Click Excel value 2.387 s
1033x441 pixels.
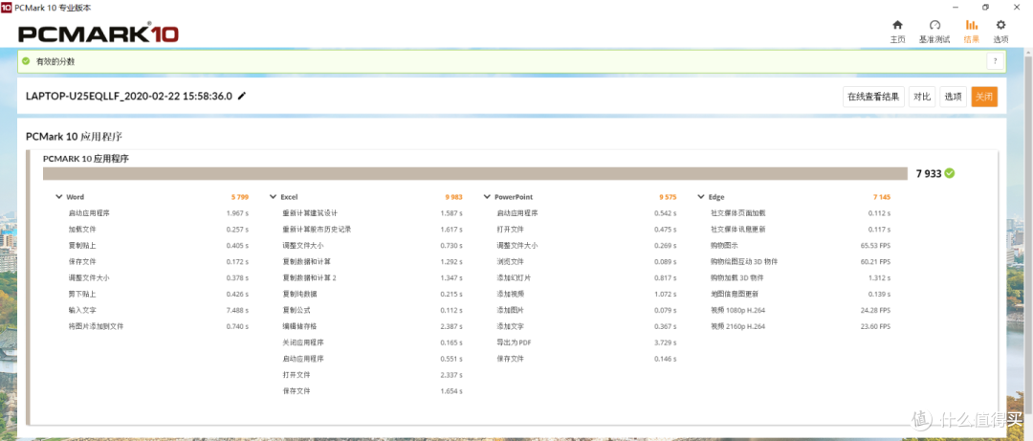pyautogui.click(x=451, y=326)
